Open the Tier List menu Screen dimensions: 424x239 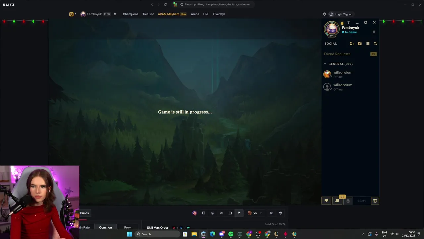coord(148,14)
